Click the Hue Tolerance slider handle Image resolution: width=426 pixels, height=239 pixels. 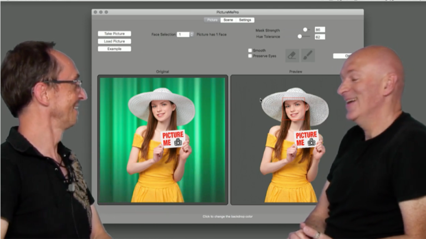pos(300,37)
